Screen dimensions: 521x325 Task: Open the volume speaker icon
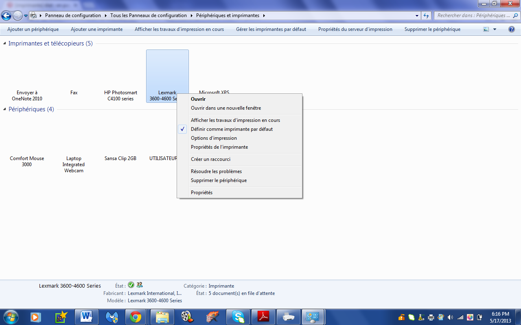[x=450, y=317]
